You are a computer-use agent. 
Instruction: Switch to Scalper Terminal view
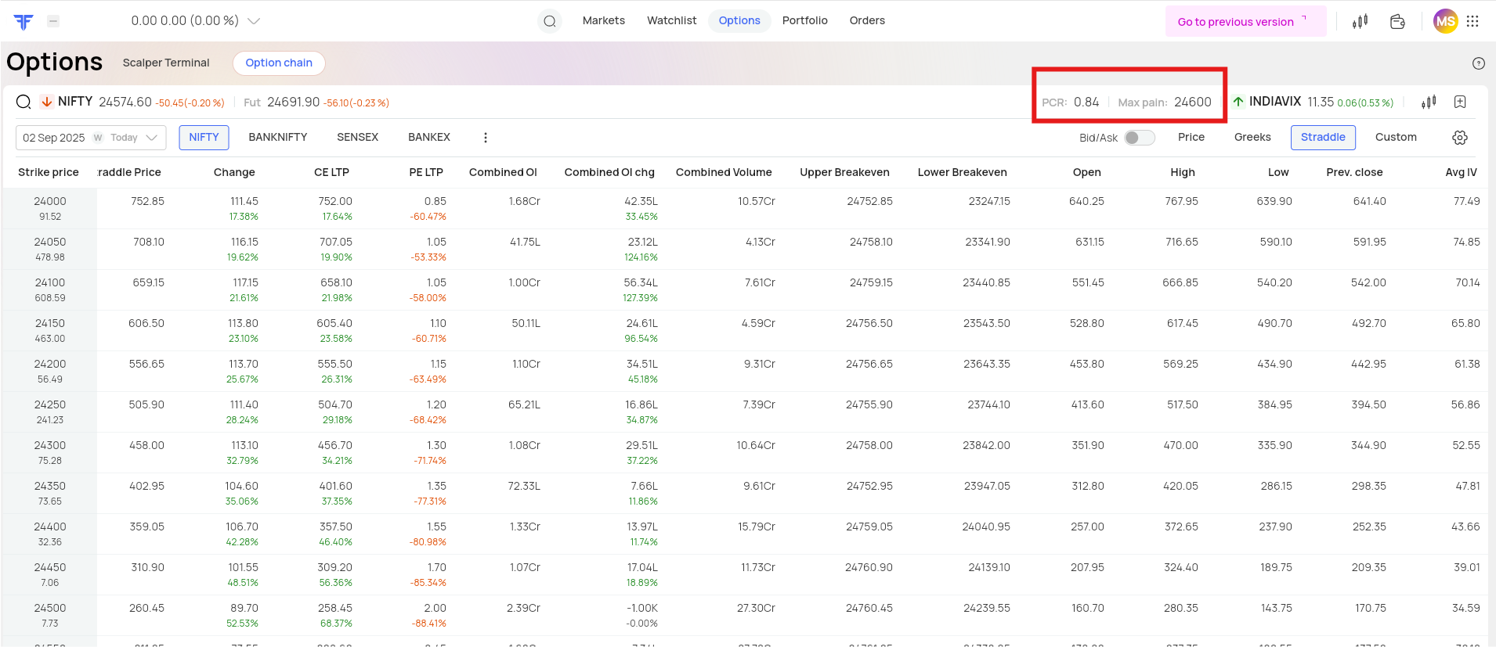pos(166,63)
